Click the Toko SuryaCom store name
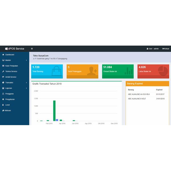 41,56
